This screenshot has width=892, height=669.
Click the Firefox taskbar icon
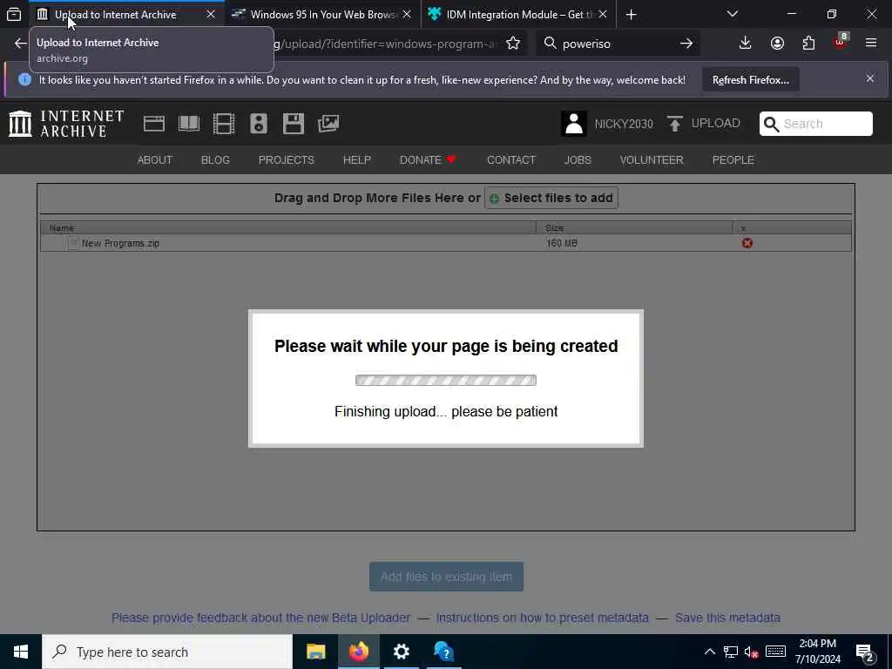click(x=358, y=652)
